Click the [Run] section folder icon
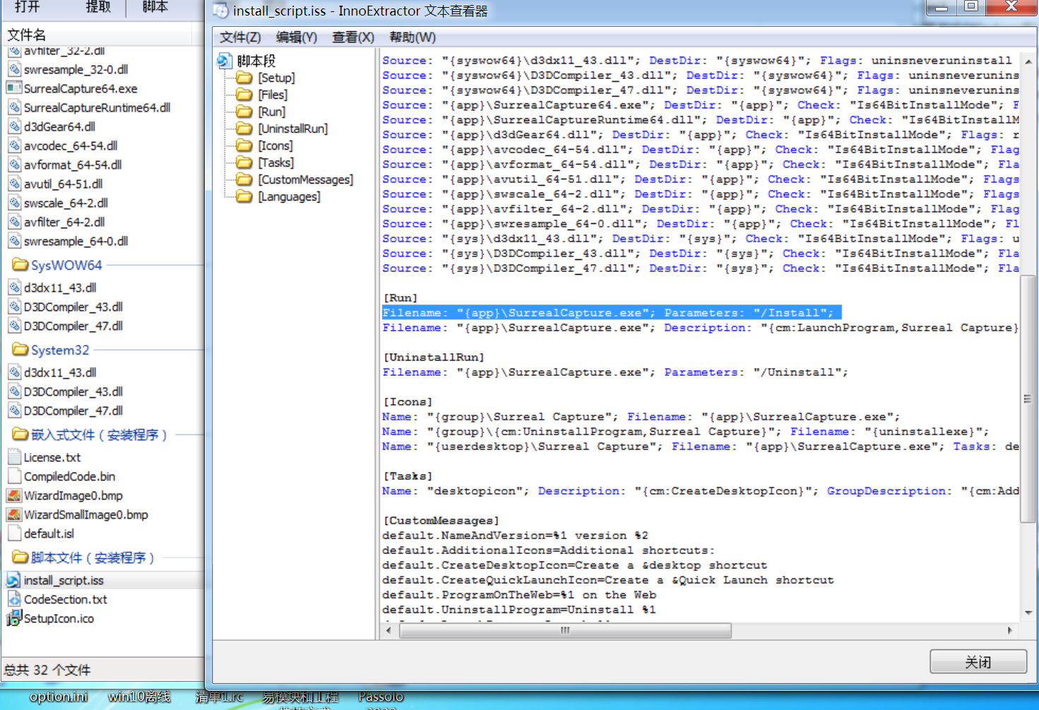 point(244,112)
